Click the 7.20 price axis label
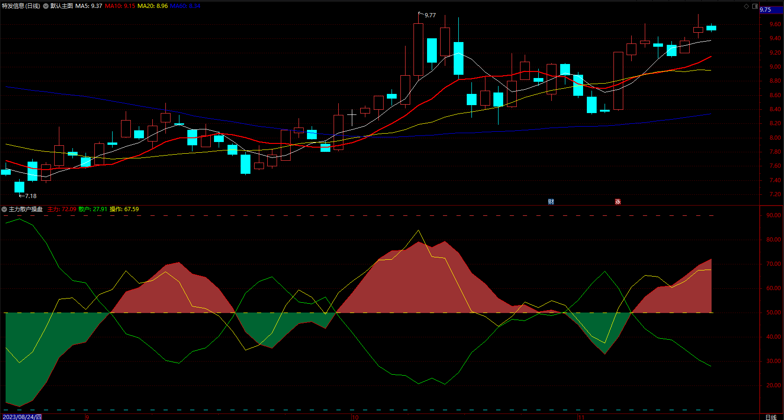This screenshot has height=420, width=784. 775,194
